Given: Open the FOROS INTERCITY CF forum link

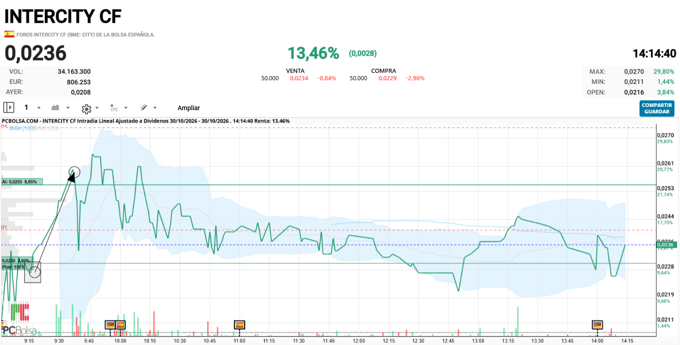Looking at the screenshot, I should [86, 35].
